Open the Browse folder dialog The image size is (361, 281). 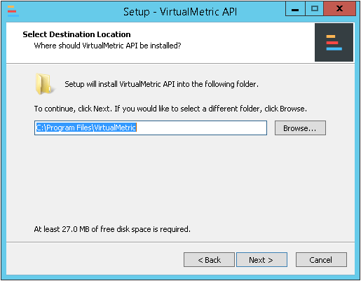[x=300, y=128]
